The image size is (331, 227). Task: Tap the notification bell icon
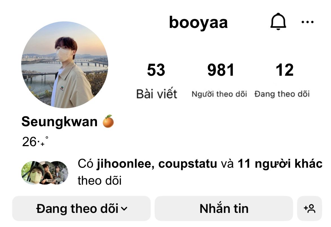(278, 21)
